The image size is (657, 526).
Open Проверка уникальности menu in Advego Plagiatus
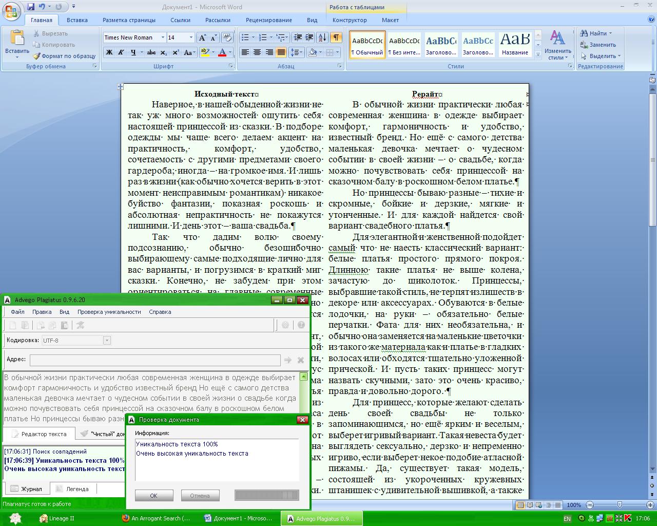pyautogui.click(x=109, y=312)
